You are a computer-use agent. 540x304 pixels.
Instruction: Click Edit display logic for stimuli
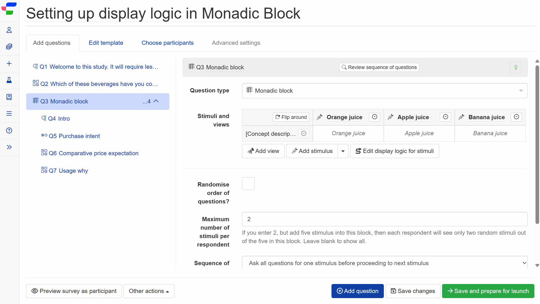pyautogui.click(x=395, y=151)
